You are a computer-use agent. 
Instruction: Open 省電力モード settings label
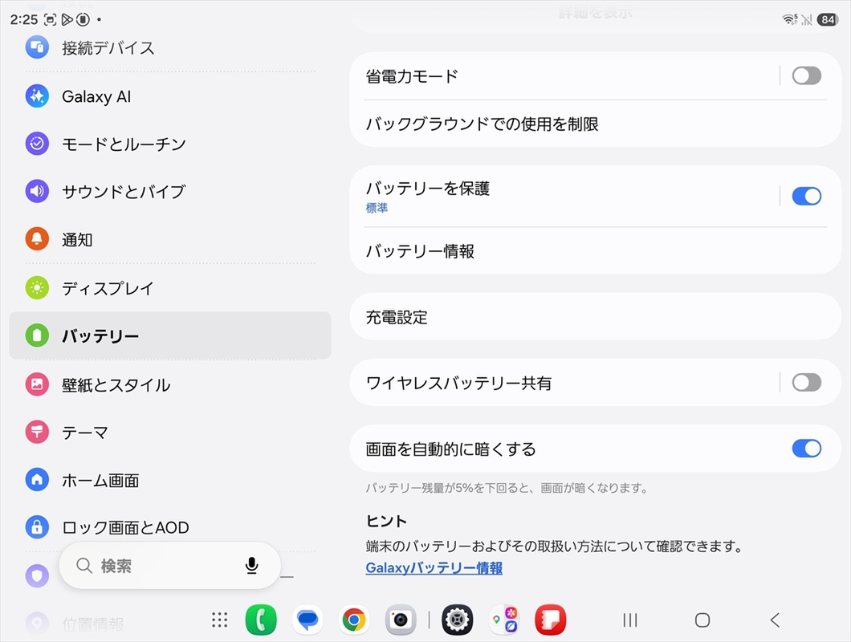(412, 76)
